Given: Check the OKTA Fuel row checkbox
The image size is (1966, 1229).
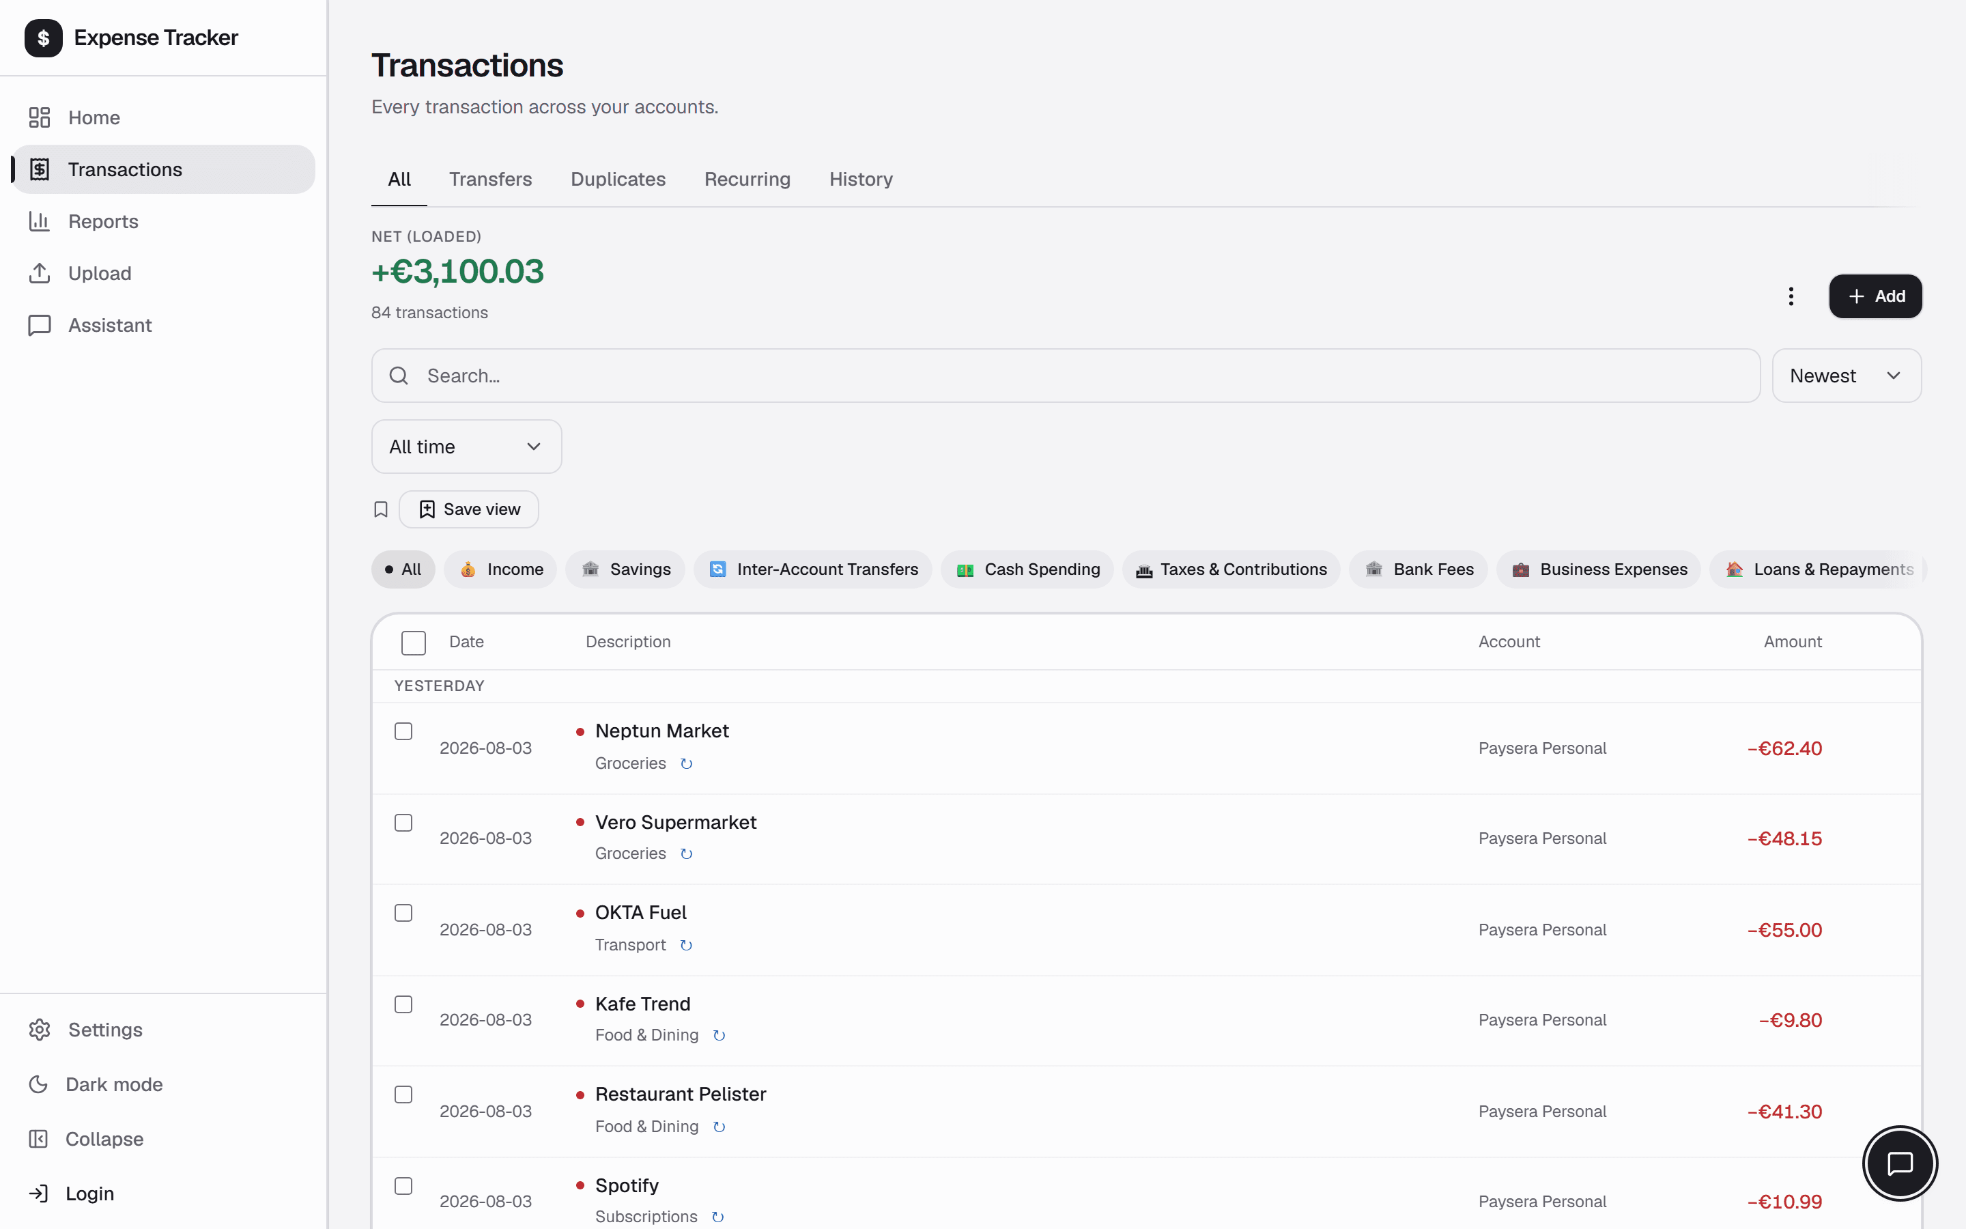Looking at the screenshot, I should 403,914.
